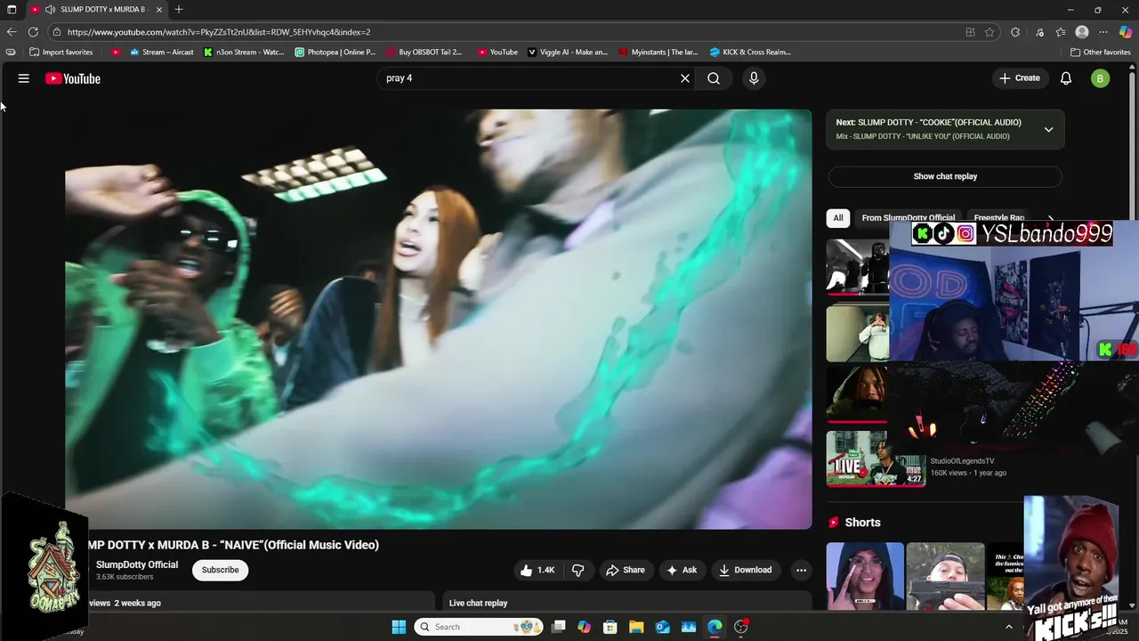
Task: Open the favorites hub icon in toolbar
Action: pyautogui.click(x=1061, y=32)
